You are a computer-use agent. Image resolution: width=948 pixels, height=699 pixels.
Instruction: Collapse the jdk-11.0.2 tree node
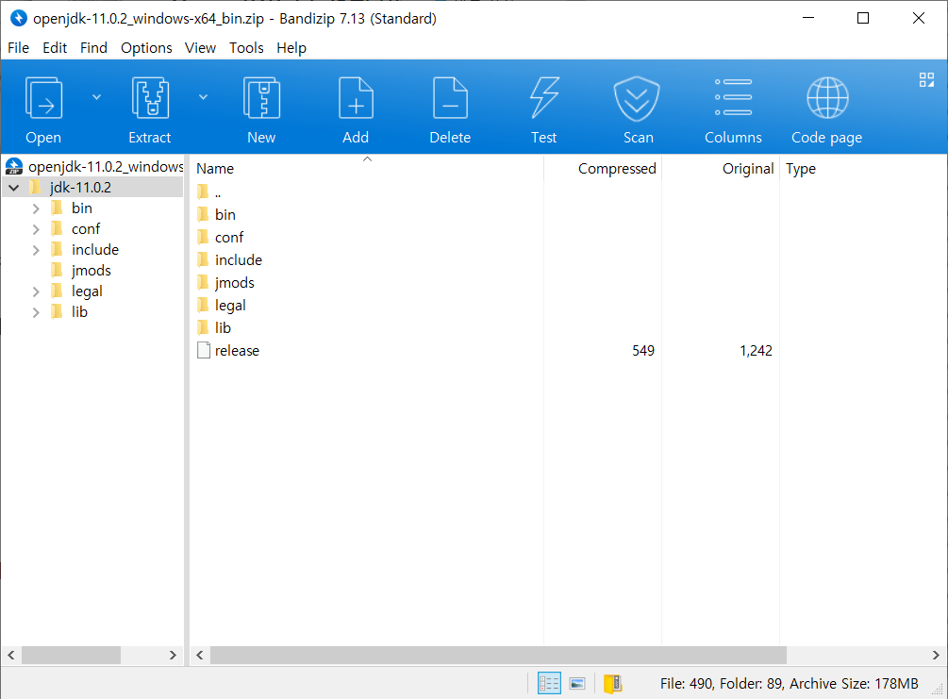[x=14, y=188]
